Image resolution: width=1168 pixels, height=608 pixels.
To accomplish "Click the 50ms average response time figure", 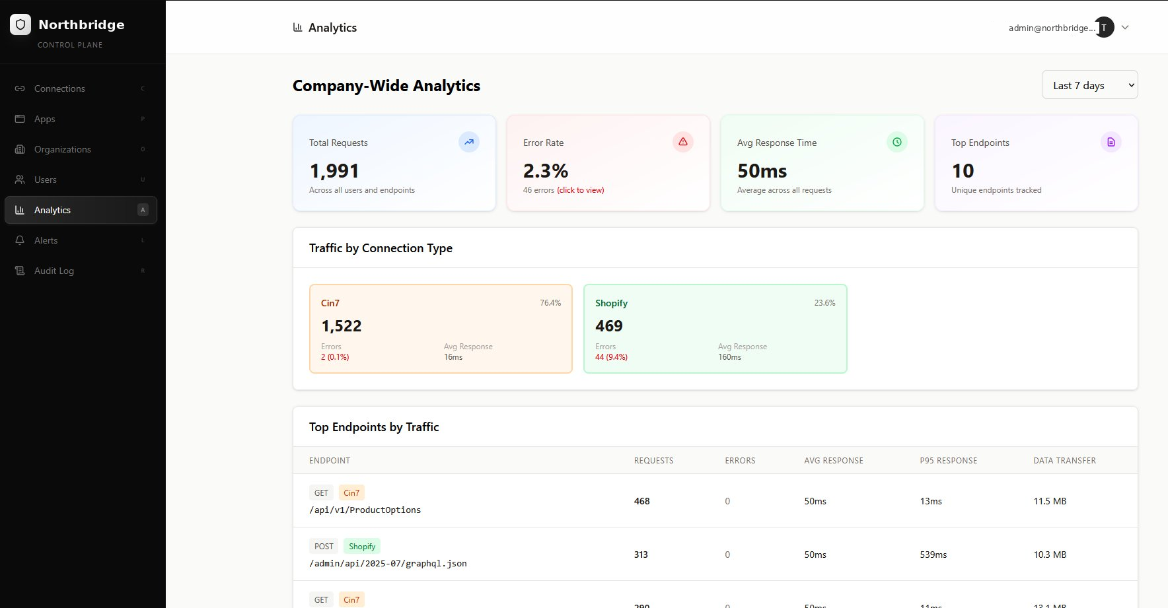I will [x=762, y=171].
